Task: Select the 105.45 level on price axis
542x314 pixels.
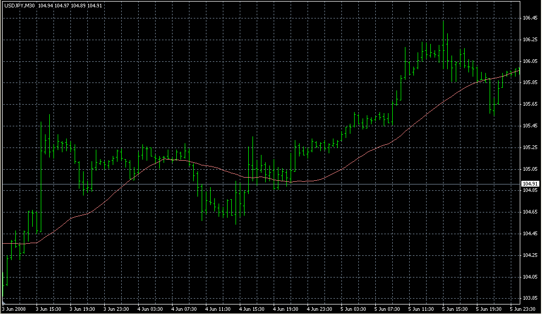Action: (x=530, y=126)
